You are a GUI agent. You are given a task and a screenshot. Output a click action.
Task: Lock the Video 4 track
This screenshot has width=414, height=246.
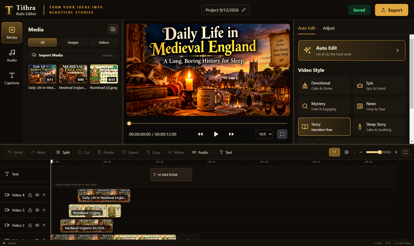coord(30,195)
